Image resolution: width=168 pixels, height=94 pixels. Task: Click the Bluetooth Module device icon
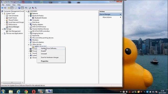(33, 18)
